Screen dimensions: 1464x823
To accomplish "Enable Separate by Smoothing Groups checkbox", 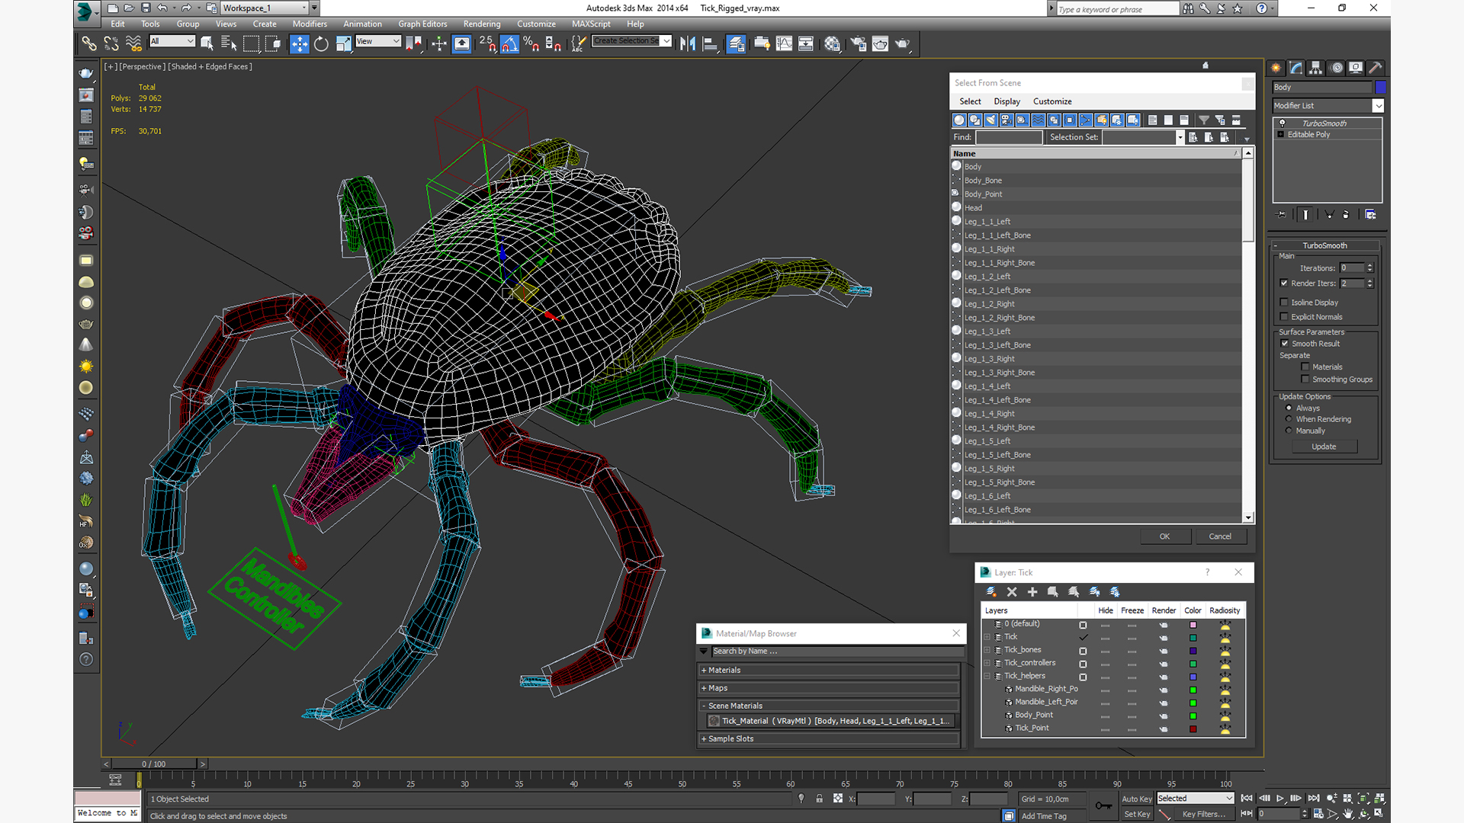I will coord(1305,379).
